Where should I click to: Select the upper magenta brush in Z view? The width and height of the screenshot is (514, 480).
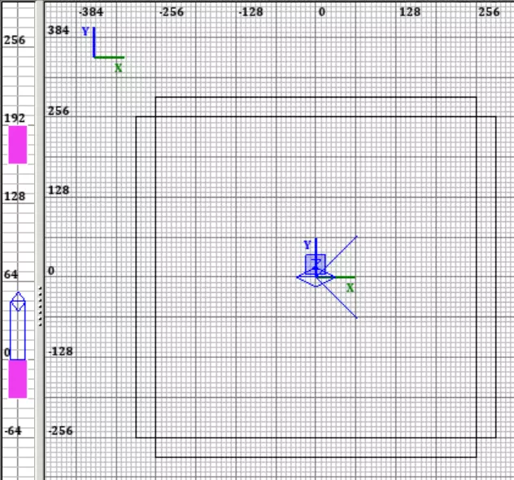point(18,145)
